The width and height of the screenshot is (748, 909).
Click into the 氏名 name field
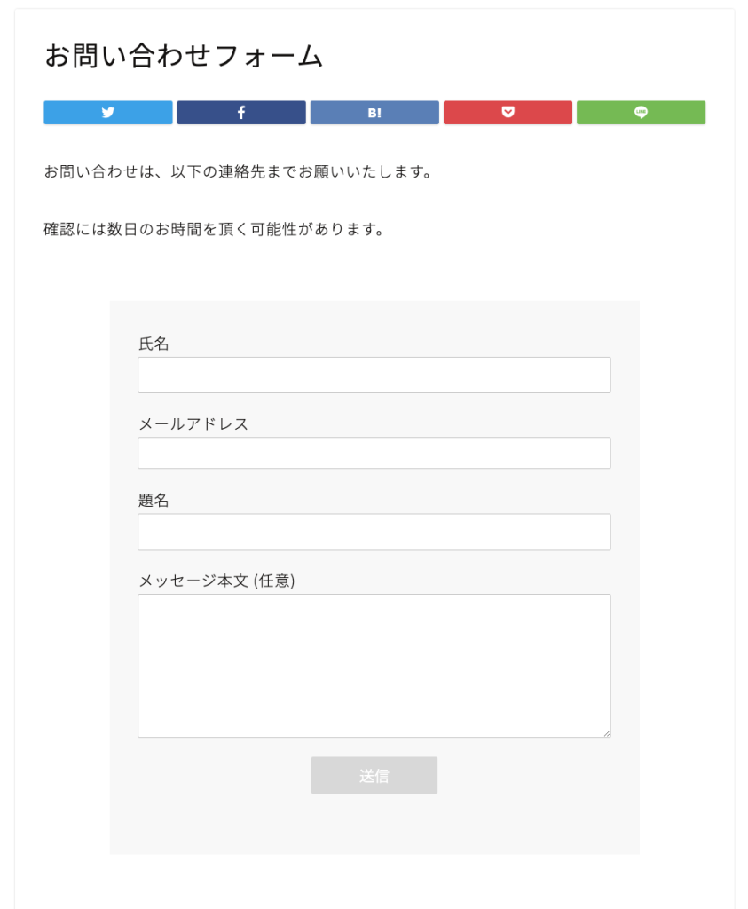click(374, 374)
